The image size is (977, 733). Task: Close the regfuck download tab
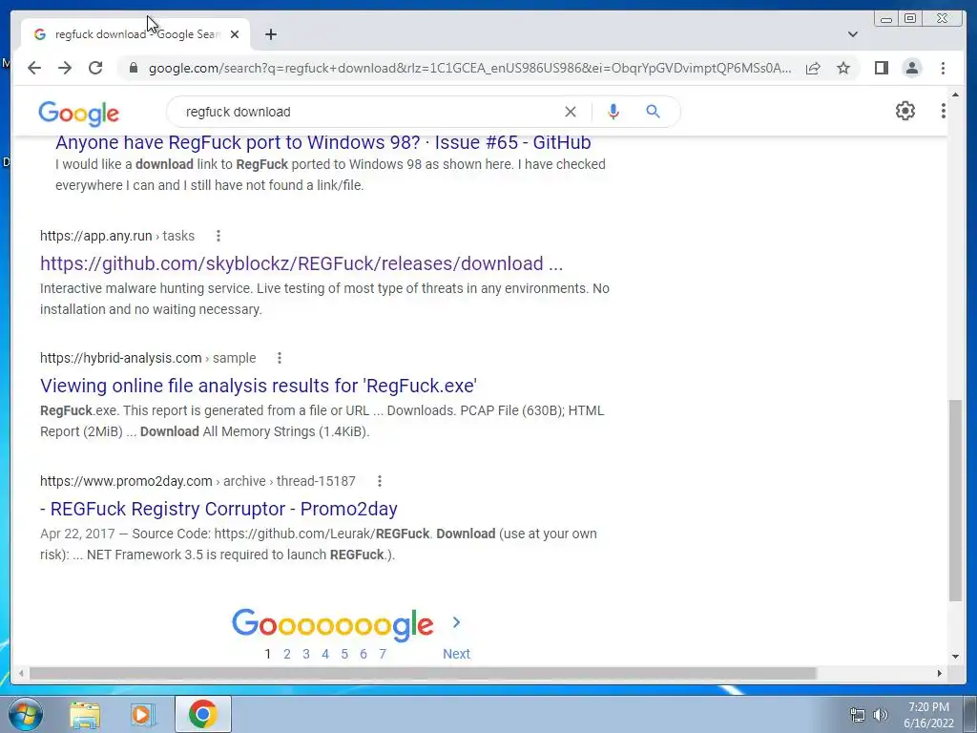[x=235, y=34]
